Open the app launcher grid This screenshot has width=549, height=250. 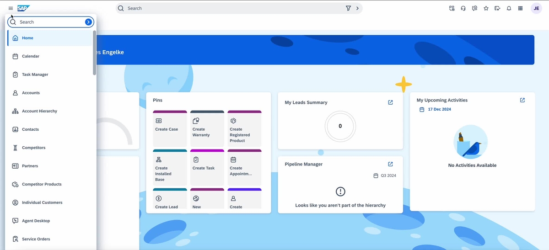520,8
